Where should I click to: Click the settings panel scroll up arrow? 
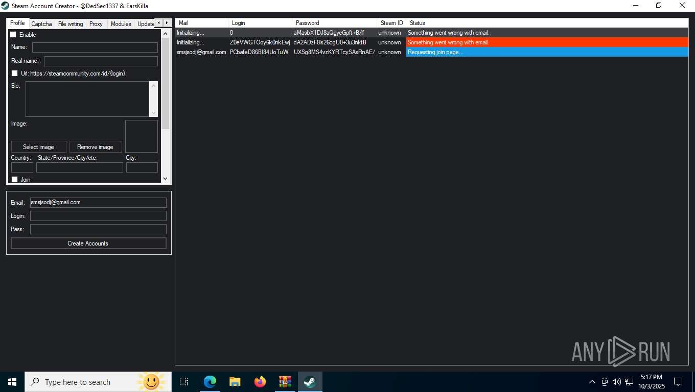coord(165,34)
